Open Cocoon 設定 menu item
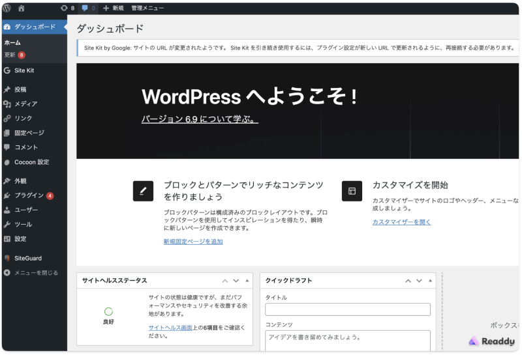Screen dimensions: 522x355 coord(35,162)
